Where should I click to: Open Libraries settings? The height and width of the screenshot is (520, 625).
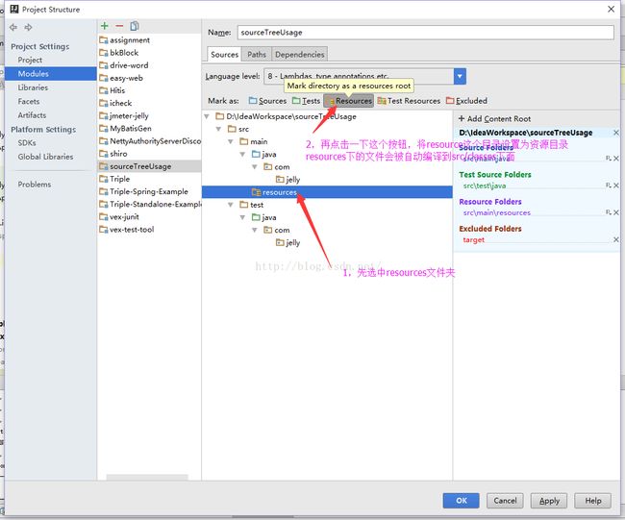pyautogui.click(x=33, y=87)
